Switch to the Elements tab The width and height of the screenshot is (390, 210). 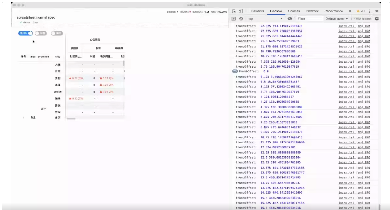pyautogui.click(x=257, y=11)
